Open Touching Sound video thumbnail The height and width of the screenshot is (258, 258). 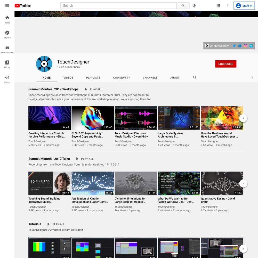[50, 183]
